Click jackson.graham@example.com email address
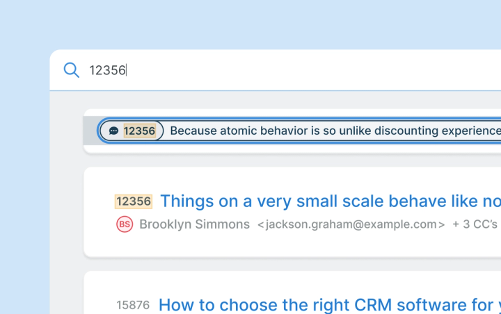The image size is (501, 314). pyautogui.click(x=351, y=224)
